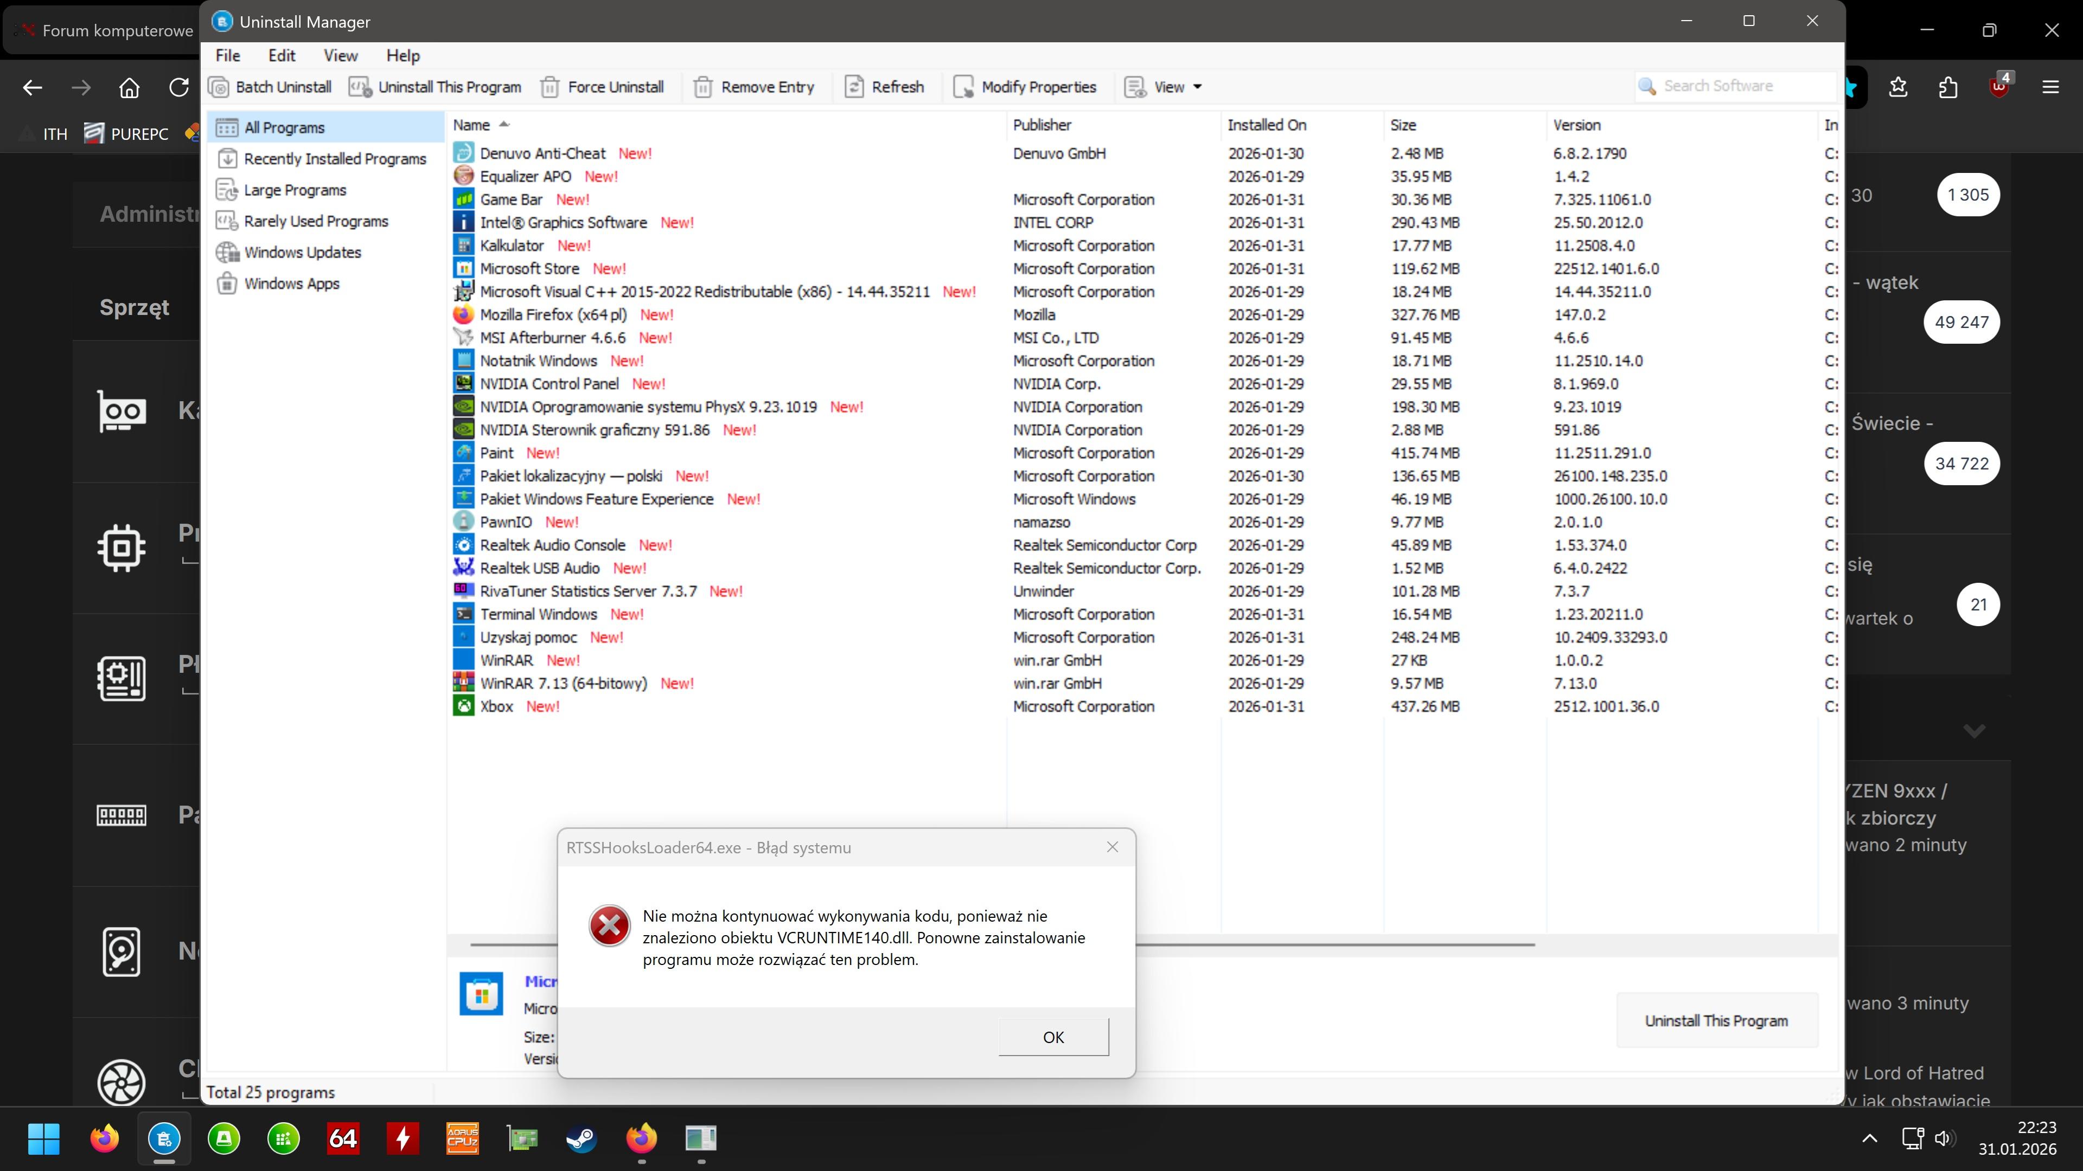Click the Uninstall This Program bottom button
This screenshot has width=2083, height=1171.
pyautogui.click(x=1716, y=1021)
